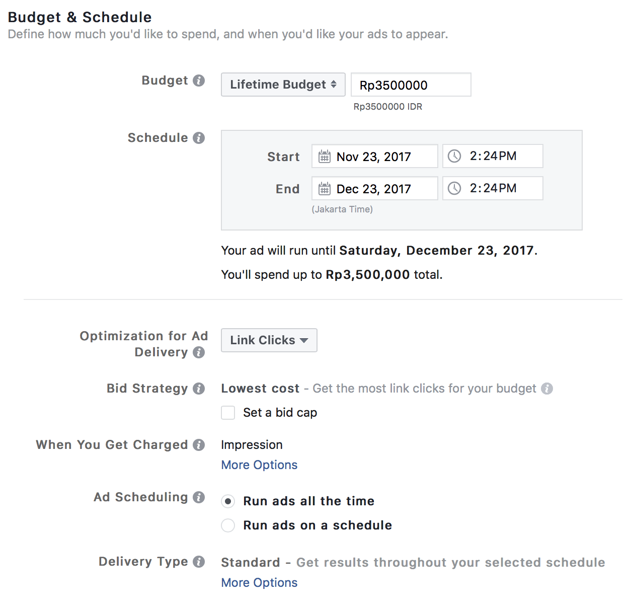Select Run ads all the time
The image size is (630, 612).
pos(228,501)
